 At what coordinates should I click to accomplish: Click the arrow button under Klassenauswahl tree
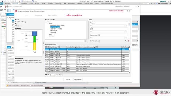(85, 41)
